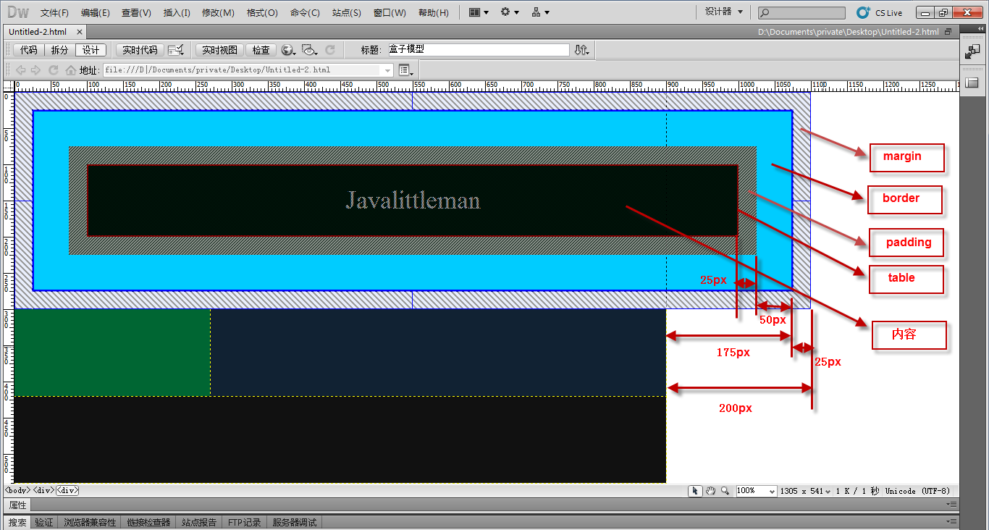Open the 插入(I) menu
This screenshot has height=530, width=989.
[x=177, y=13]
